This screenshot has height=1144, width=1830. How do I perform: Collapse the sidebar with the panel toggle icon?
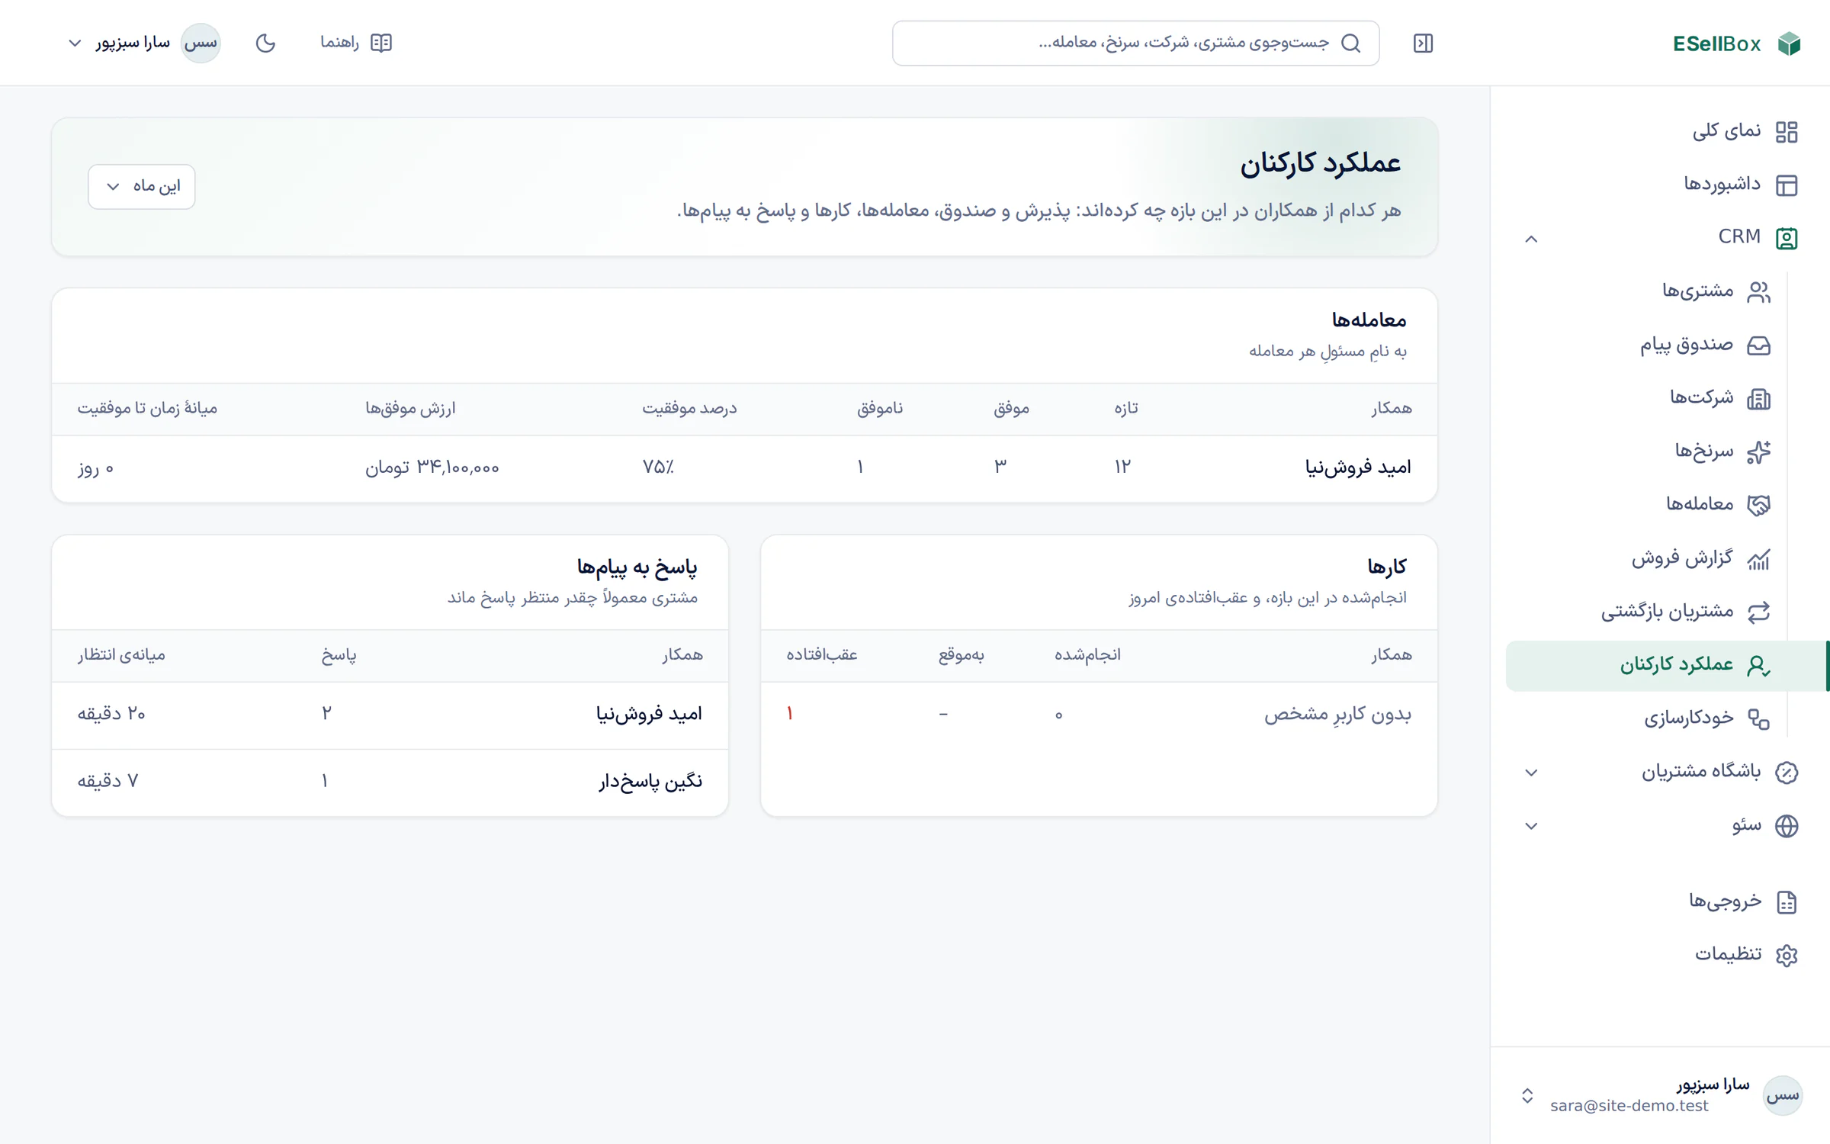pyautogui.click(x=1423, y=43)
